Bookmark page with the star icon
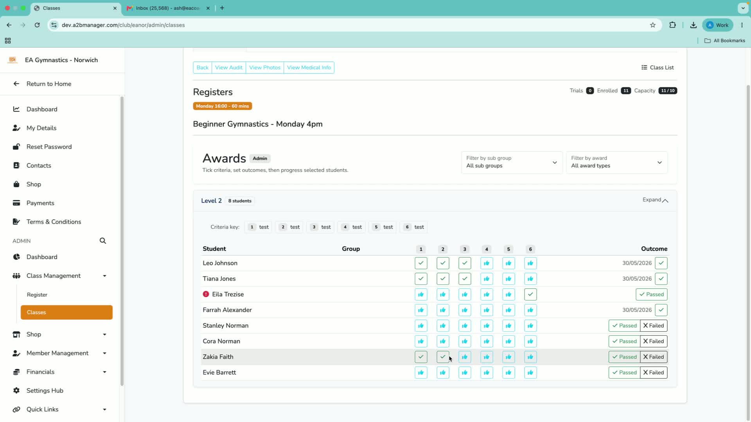The width and height of the screenshot is (751, 422). [x=653, y=25]
